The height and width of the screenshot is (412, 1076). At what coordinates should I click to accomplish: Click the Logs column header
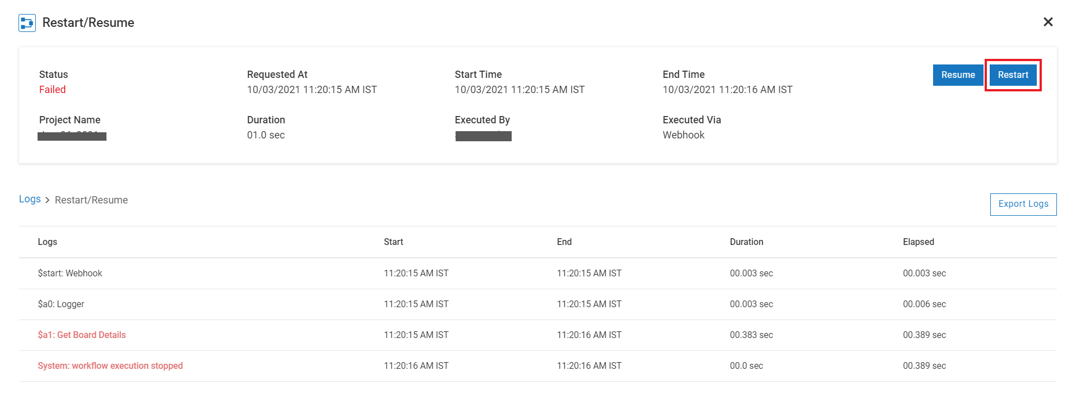tap(48, 242)
